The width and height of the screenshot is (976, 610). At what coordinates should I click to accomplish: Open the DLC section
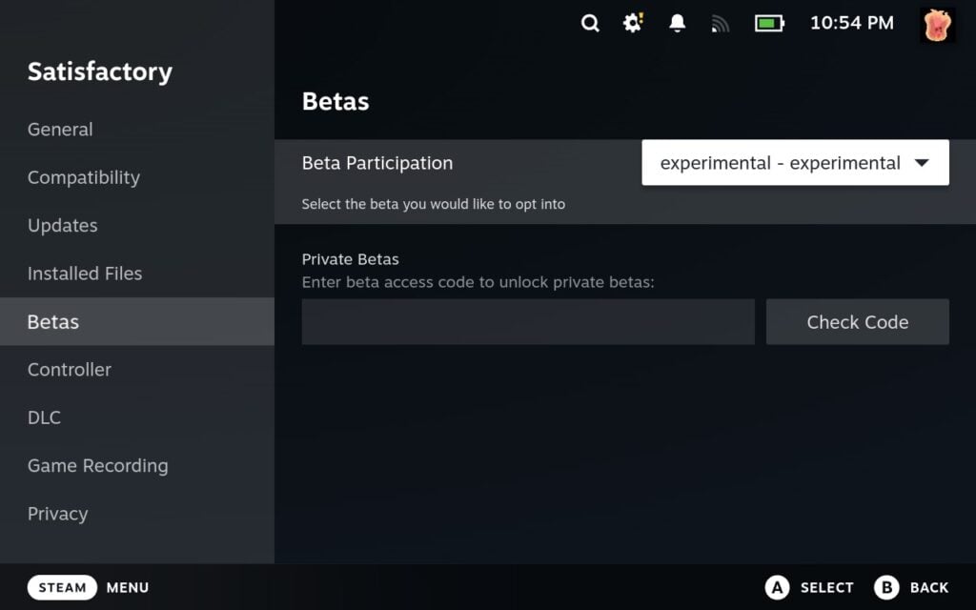click(x=44, y=417)
